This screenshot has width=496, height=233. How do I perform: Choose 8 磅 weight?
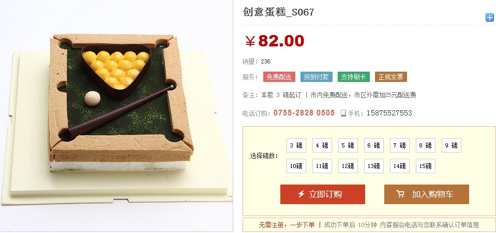click(426, 145)
